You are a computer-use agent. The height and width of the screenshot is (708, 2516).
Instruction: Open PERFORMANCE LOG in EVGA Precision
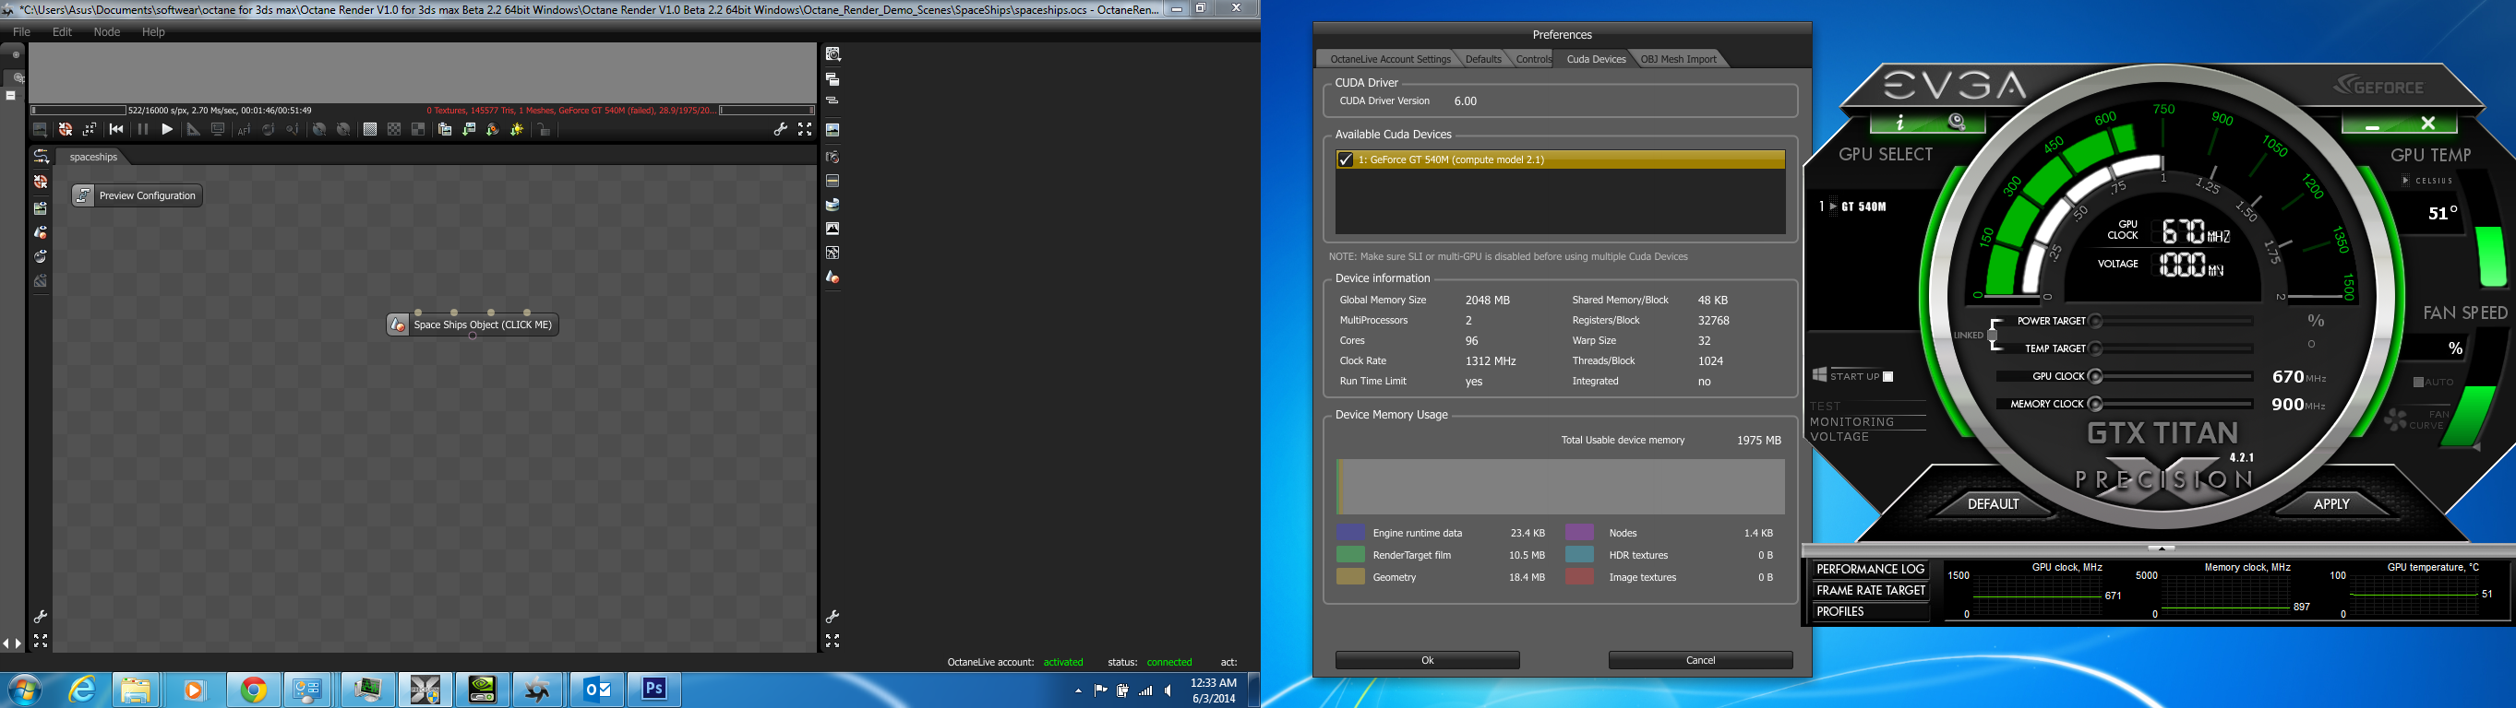[1871, 570]
